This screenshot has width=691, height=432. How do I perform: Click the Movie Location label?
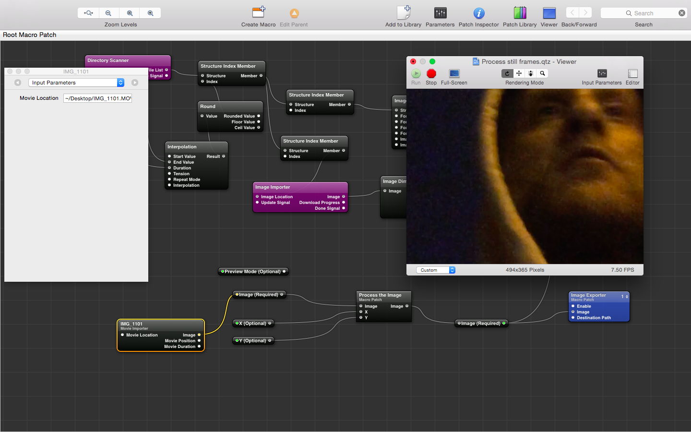coord(39,98)
